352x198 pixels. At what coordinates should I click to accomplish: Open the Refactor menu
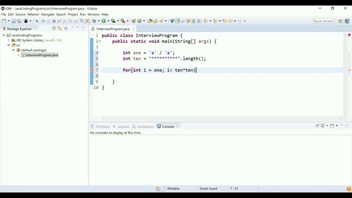click(33, 14)
